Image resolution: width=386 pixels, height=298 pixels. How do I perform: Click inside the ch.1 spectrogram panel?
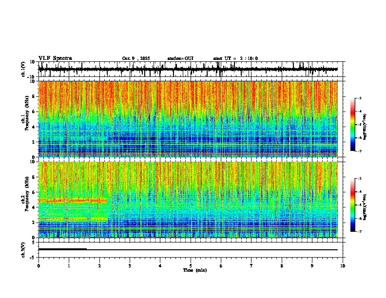(188, 119)
